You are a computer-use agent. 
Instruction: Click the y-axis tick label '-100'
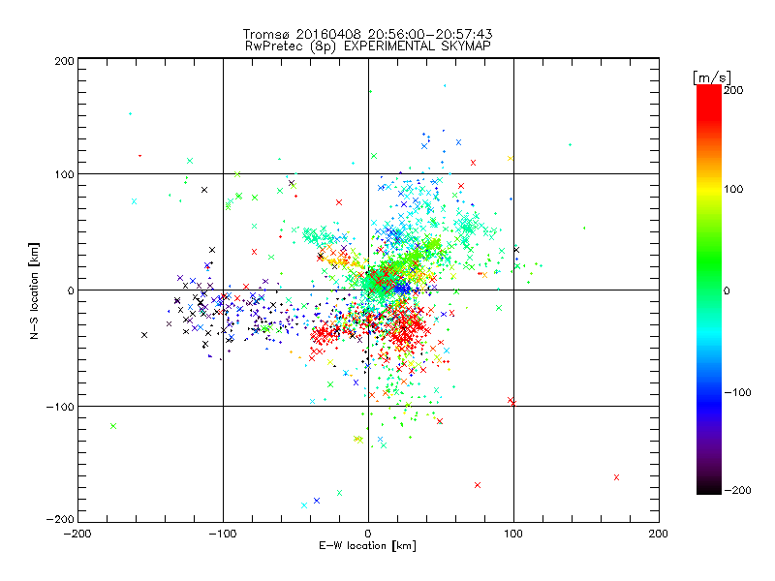click(60, 407)
